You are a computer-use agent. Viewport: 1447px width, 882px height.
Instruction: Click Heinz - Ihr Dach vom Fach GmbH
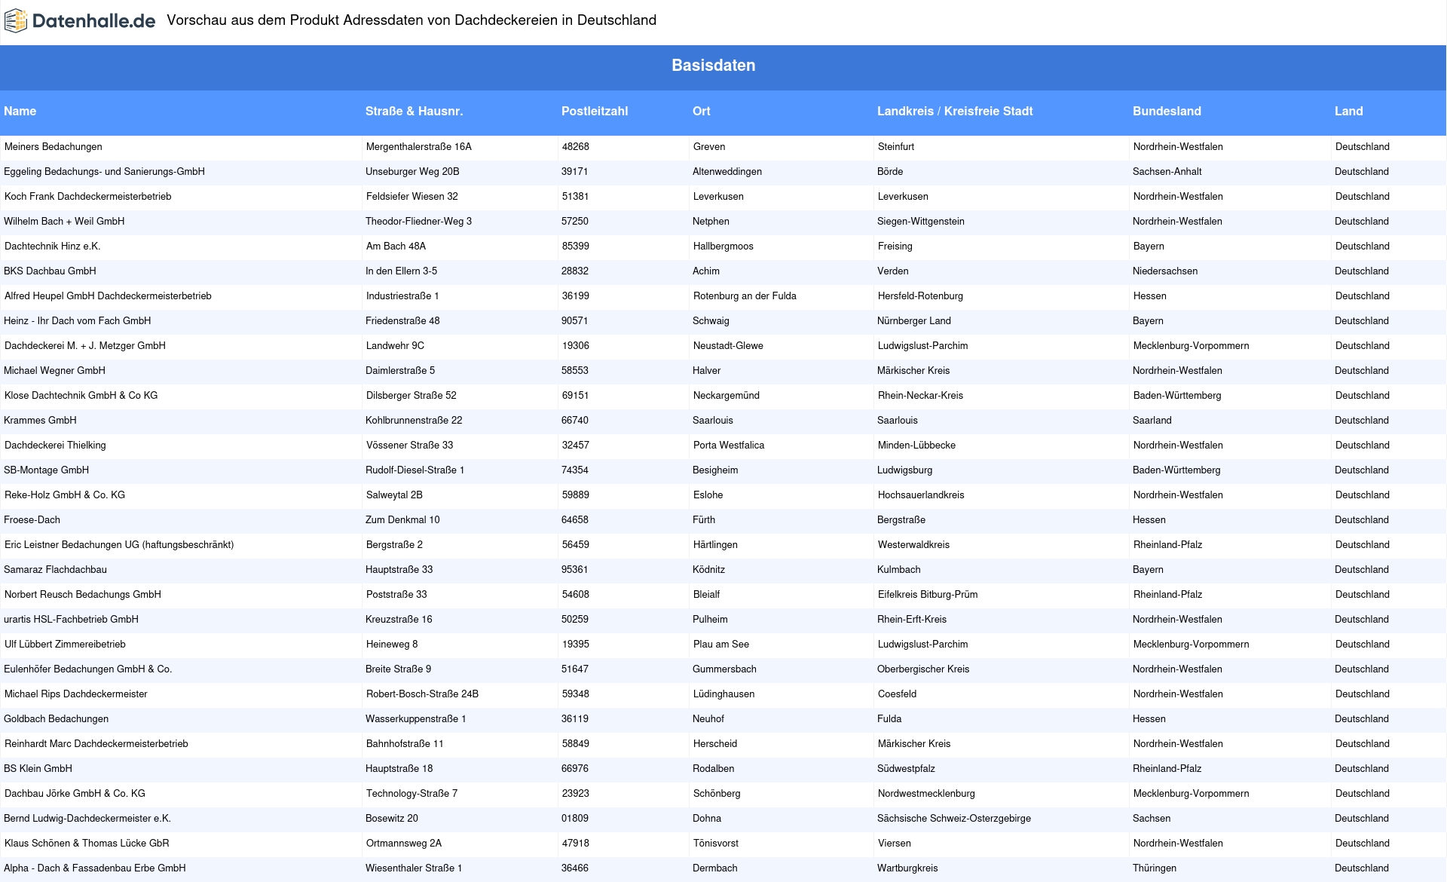(x=77, y=321)
